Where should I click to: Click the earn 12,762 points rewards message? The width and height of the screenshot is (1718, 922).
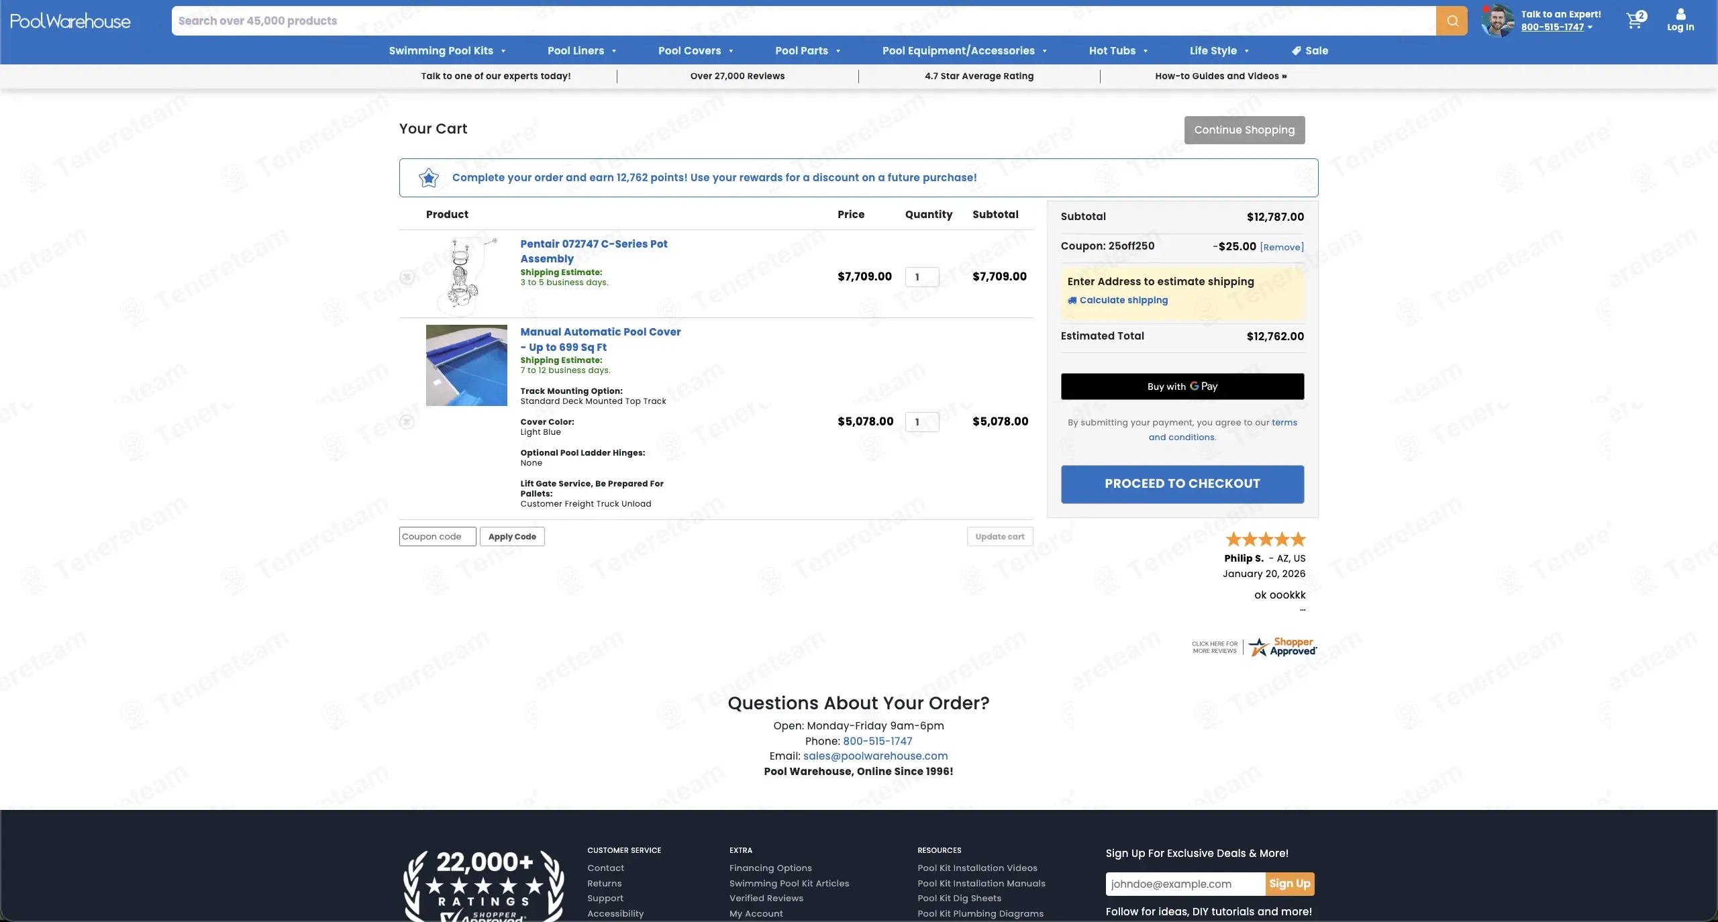[714, 178]
